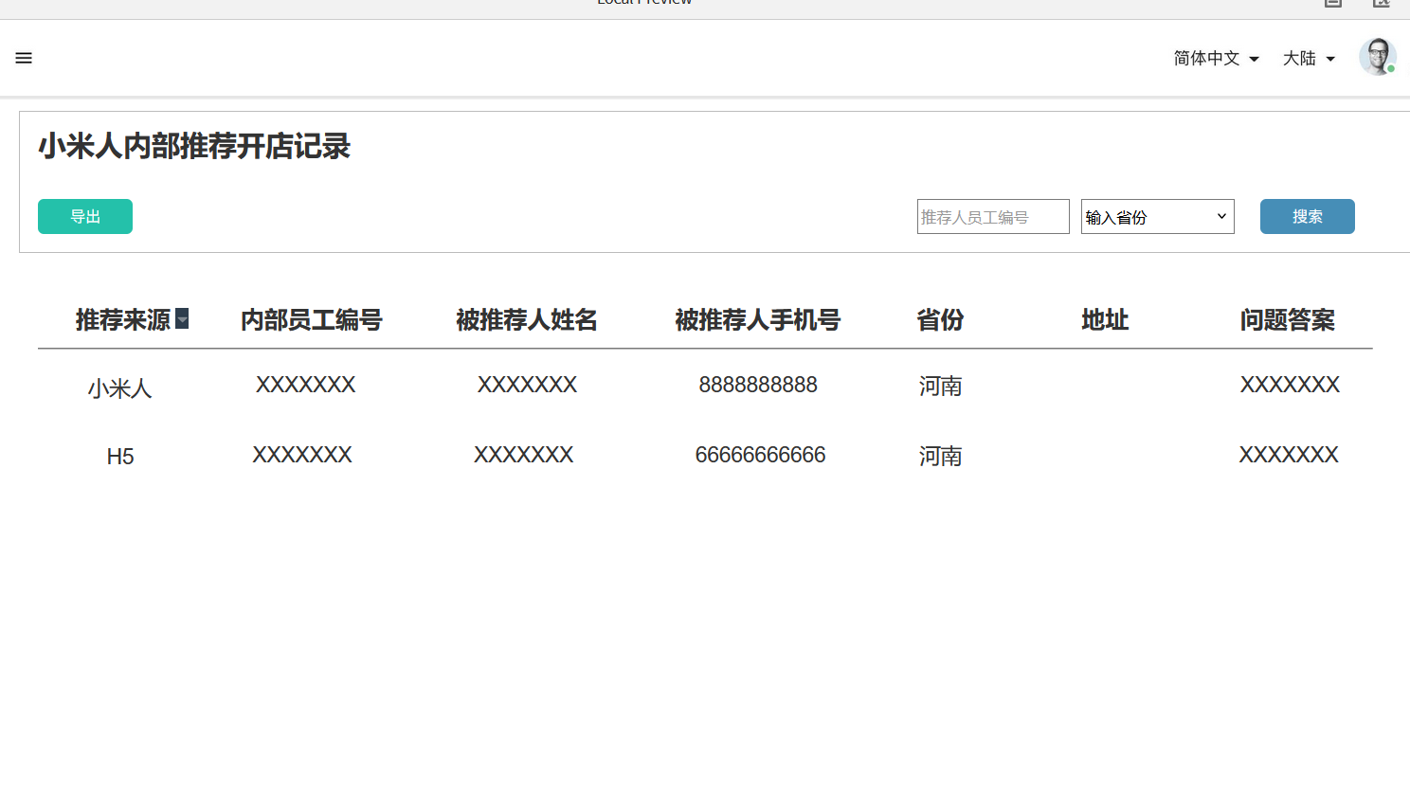Click phone number 8888888888

[758, 385]
